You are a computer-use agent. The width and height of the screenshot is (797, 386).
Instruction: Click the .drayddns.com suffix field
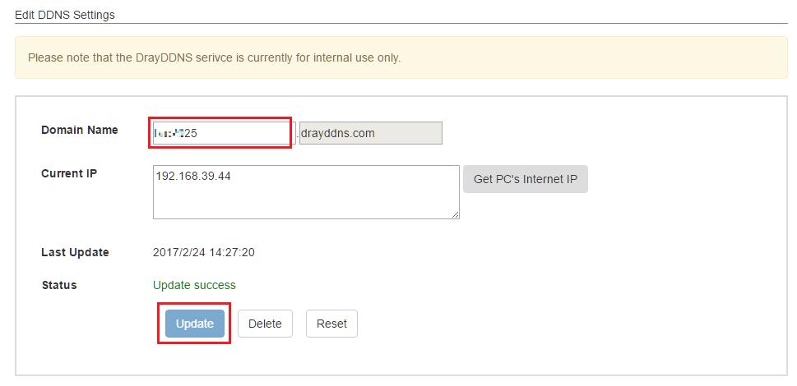[x=370, y=133]
